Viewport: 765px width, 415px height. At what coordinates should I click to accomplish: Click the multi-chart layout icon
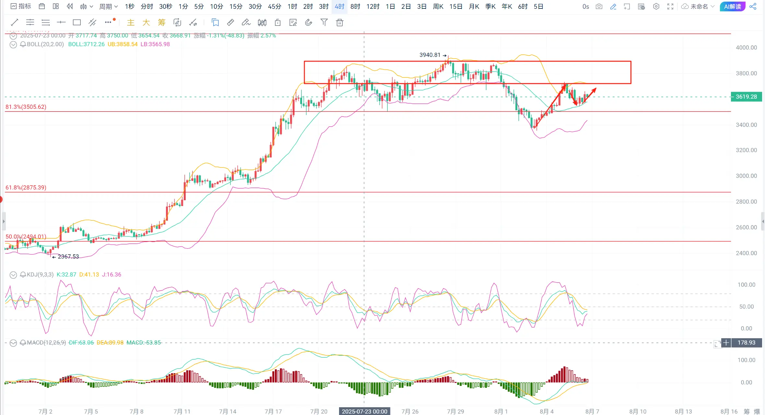pos(56,6)
